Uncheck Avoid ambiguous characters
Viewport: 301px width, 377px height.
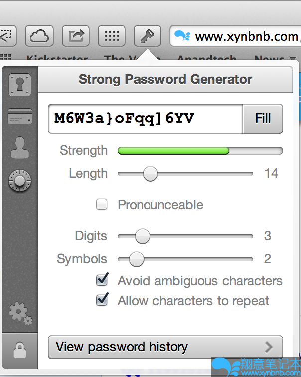102,280
